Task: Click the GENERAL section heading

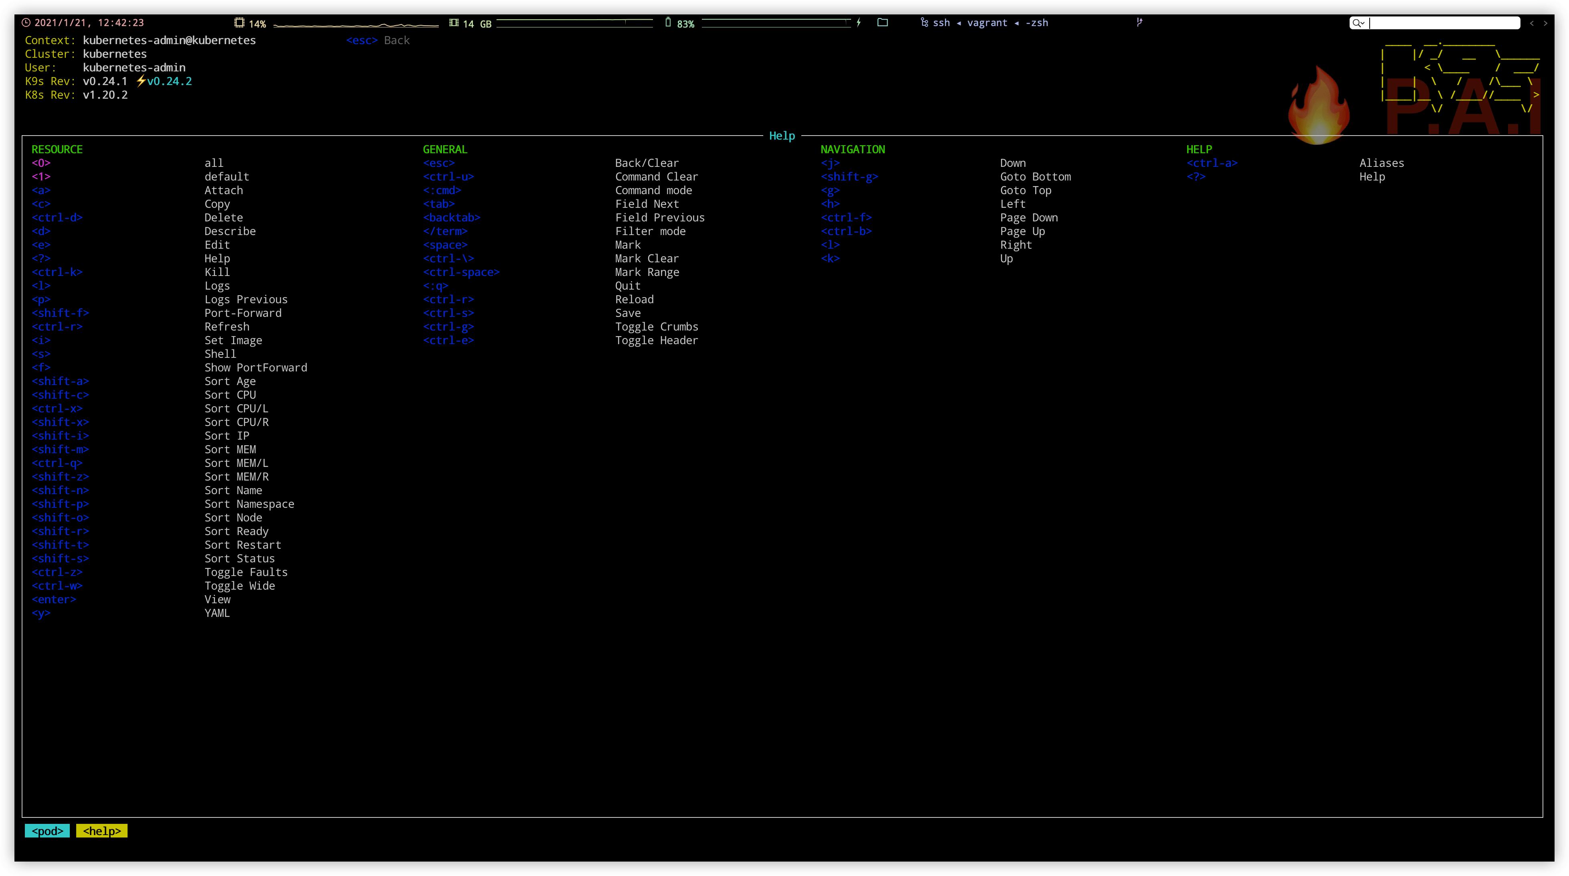Action: click(445, 149)
